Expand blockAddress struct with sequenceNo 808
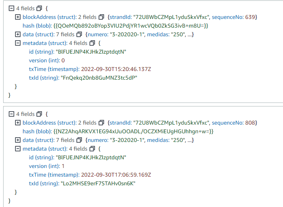 pos(17,123)
